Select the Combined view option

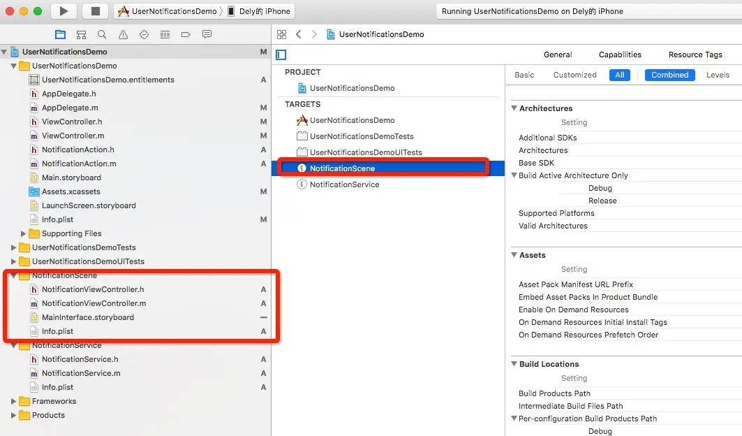(669, 75)
